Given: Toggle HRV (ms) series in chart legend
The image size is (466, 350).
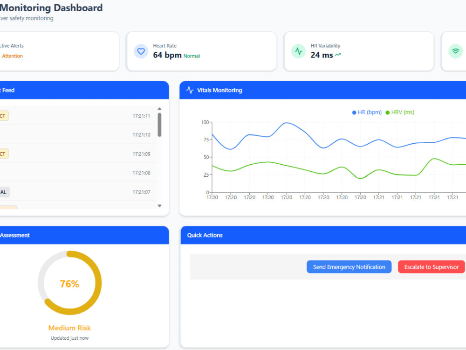Looking at the screenshot, I should tap(400, 112).
